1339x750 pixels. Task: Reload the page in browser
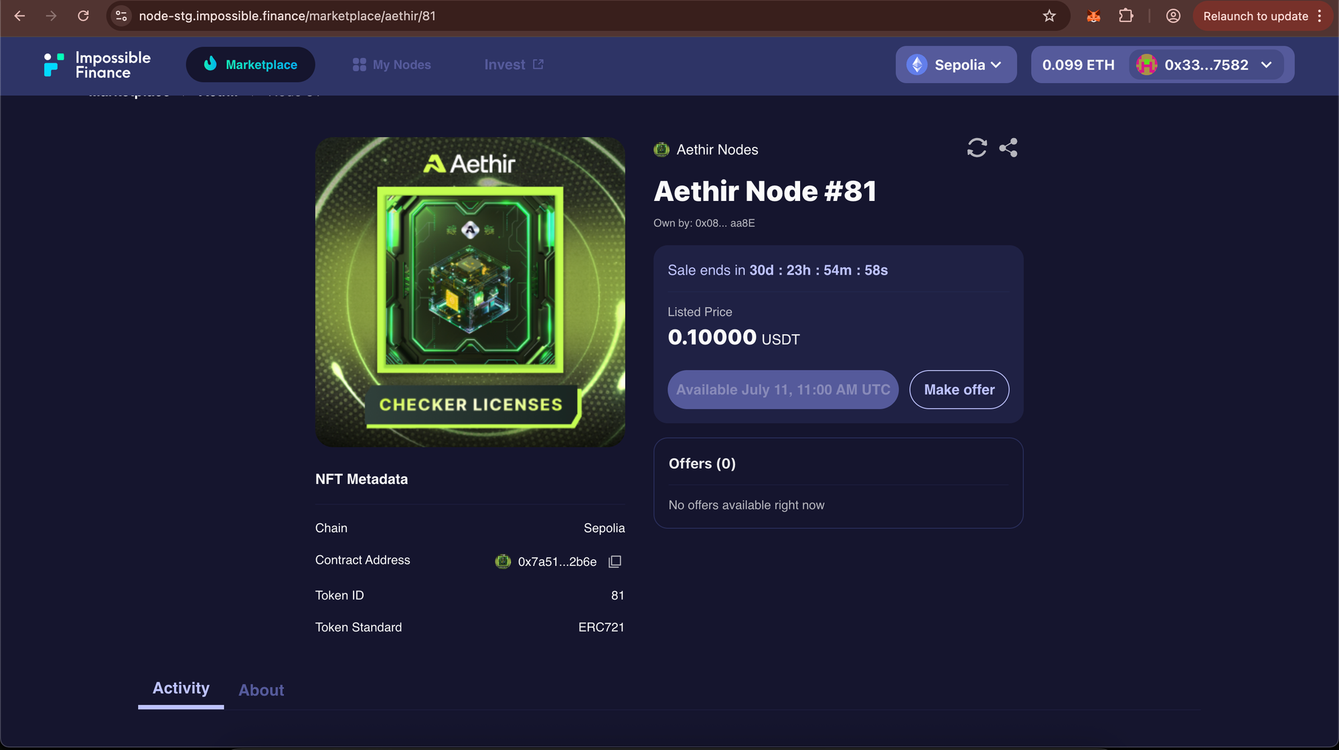(83, 16)
